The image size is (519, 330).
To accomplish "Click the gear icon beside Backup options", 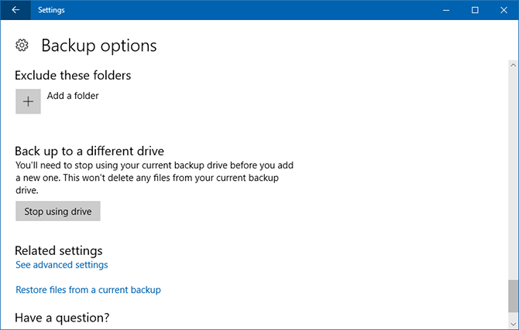I will coord(22,46).
